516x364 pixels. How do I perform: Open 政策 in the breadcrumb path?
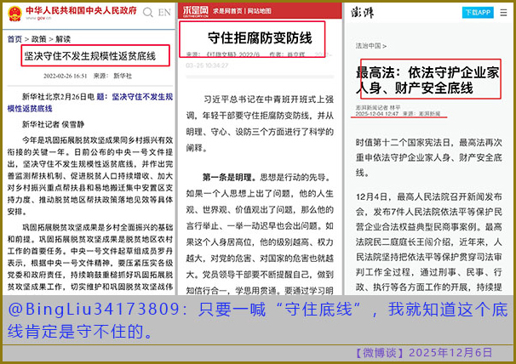38,39
